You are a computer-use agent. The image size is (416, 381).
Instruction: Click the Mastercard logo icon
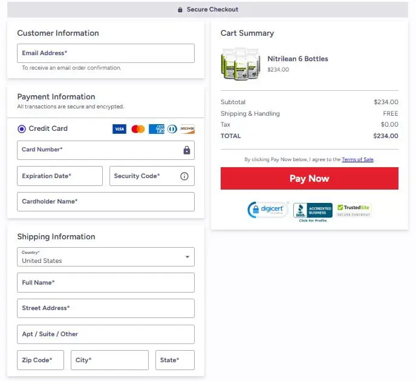point(138,129)
